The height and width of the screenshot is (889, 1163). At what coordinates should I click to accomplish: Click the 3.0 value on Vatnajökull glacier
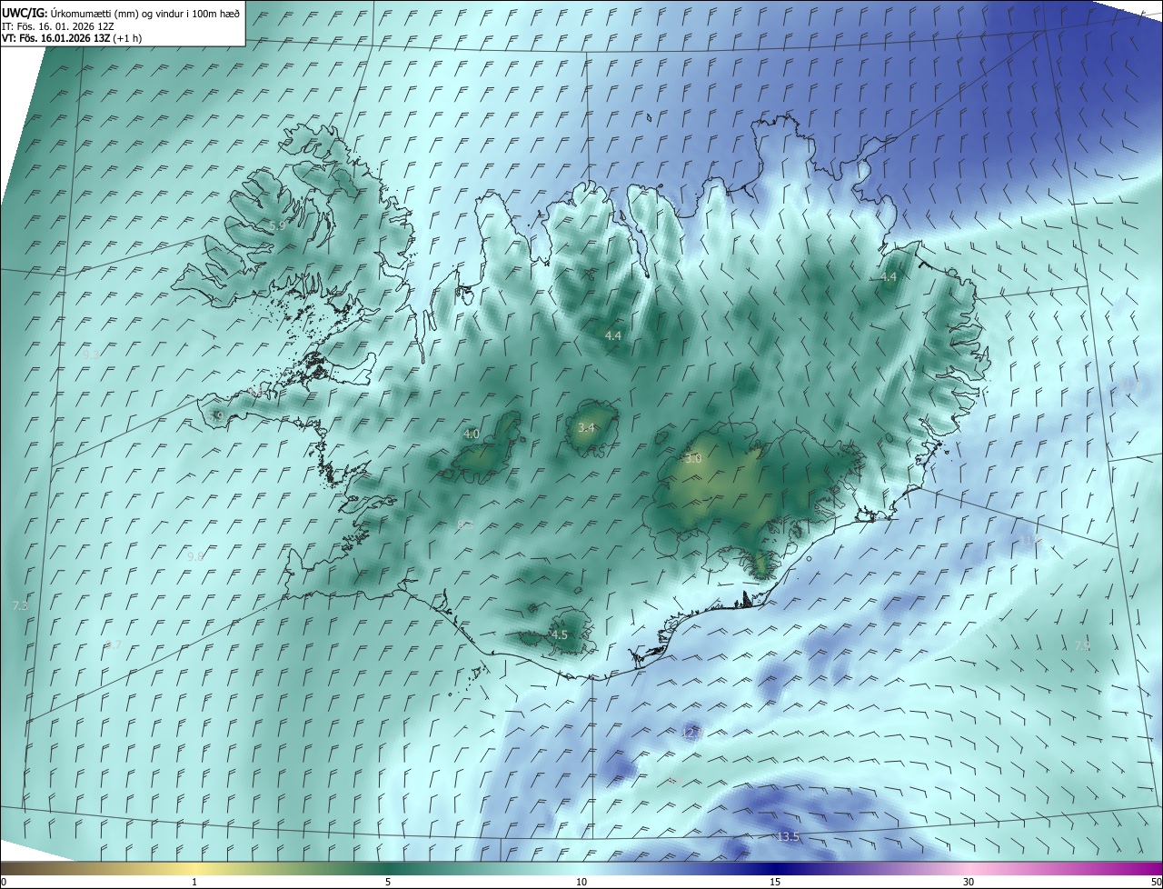pos(692,459)
